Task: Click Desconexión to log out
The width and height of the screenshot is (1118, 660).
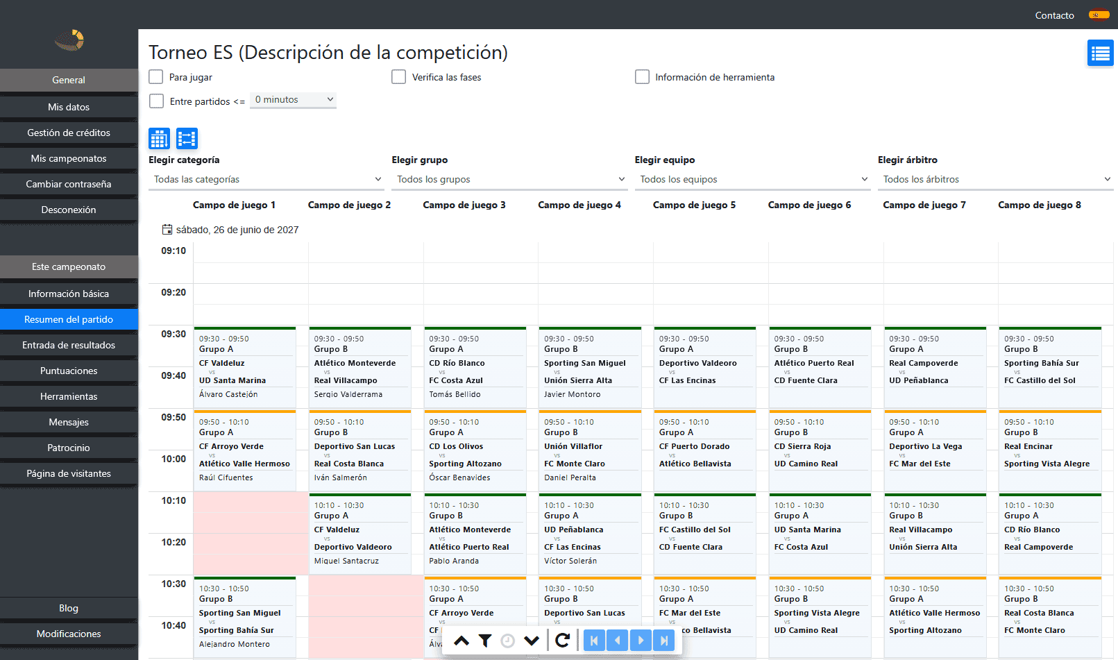Action: point(69,210)
